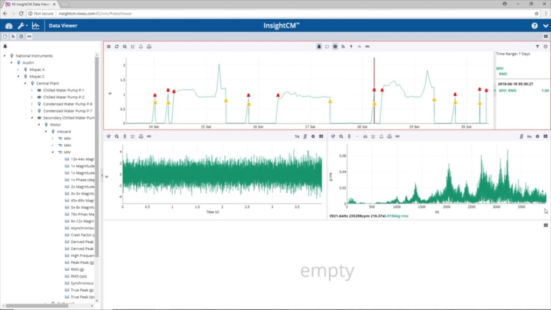Click the filter funnel icon

(x=537, y=47)
